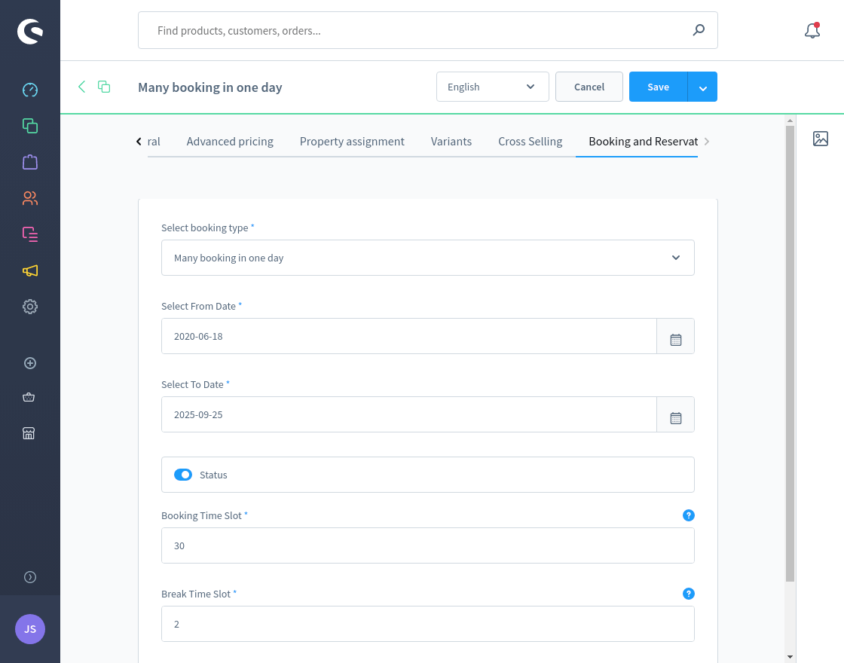Click the vertical scrollbar thumb

[790, 353]
